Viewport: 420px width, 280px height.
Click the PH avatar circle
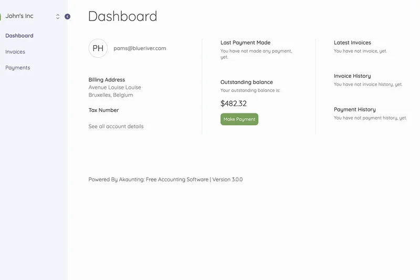[98, 48]
